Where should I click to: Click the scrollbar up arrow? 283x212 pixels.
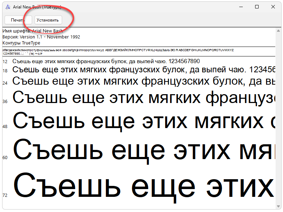(278, 31)
